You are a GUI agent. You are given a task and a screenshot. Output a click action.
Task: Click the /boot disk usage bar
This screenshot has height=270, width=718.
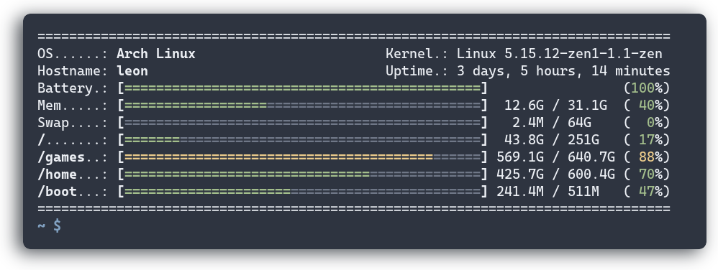303,192
